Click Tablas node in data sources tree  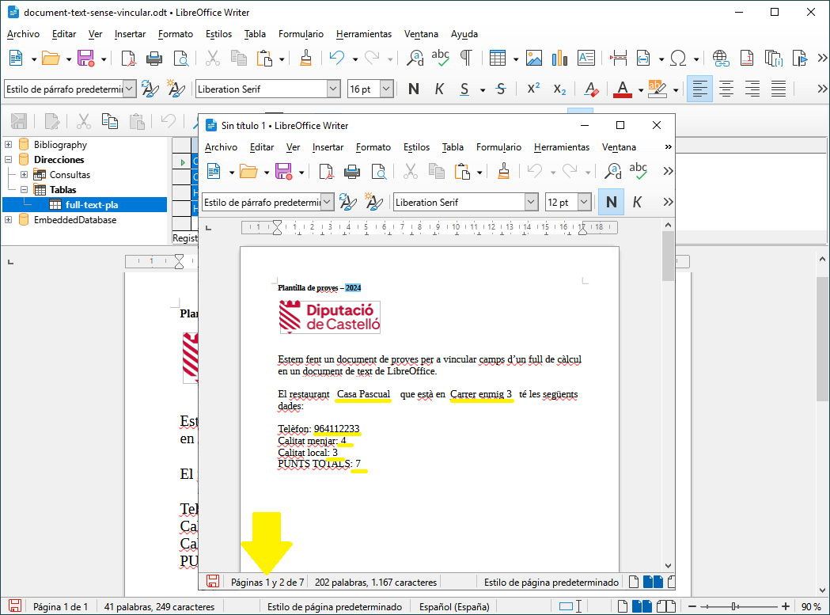(x=63, y=190)
